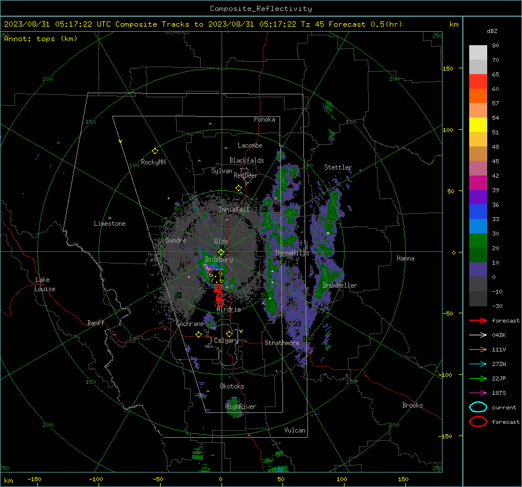Click the yellow diamond marker near RedDeer

pyautogui.click(x=238, y=188)
